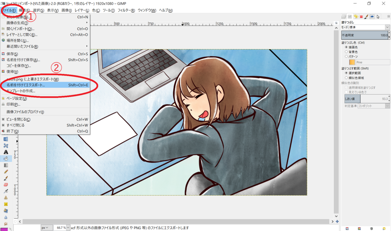
Task: Select the Pencil tool
Action: click(6, 172)
